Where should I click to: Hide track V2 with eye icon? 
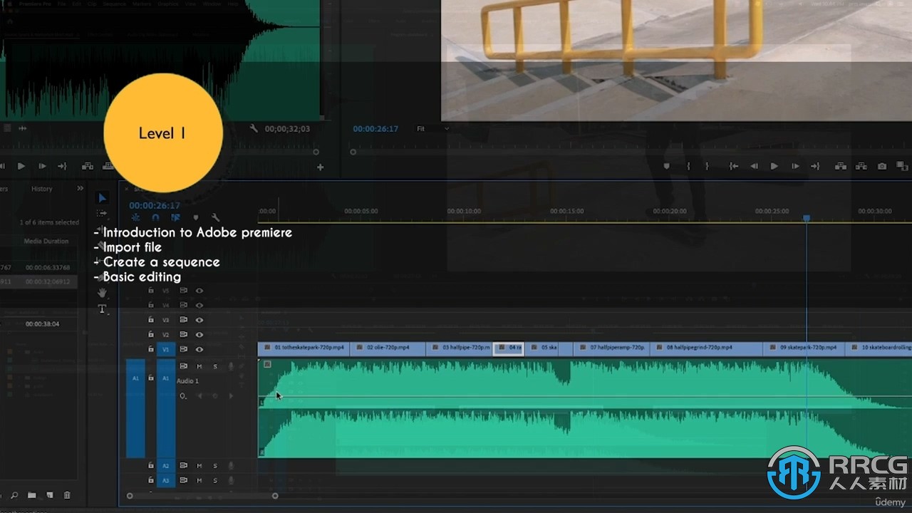click(199, 335)
